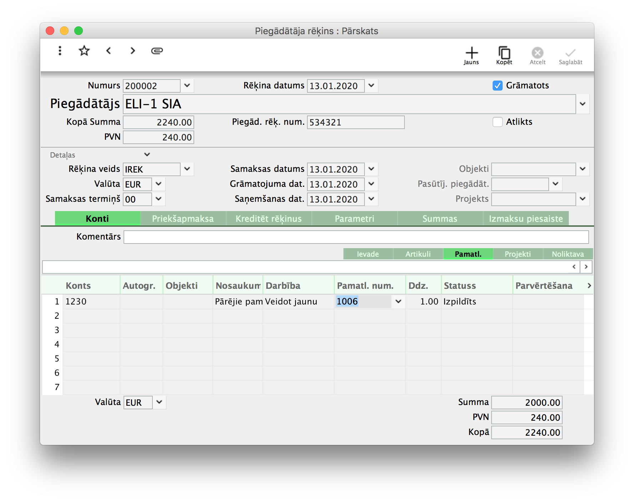Open Samaksas termiņš dropdown
The image size is (634, 502).
158,199
